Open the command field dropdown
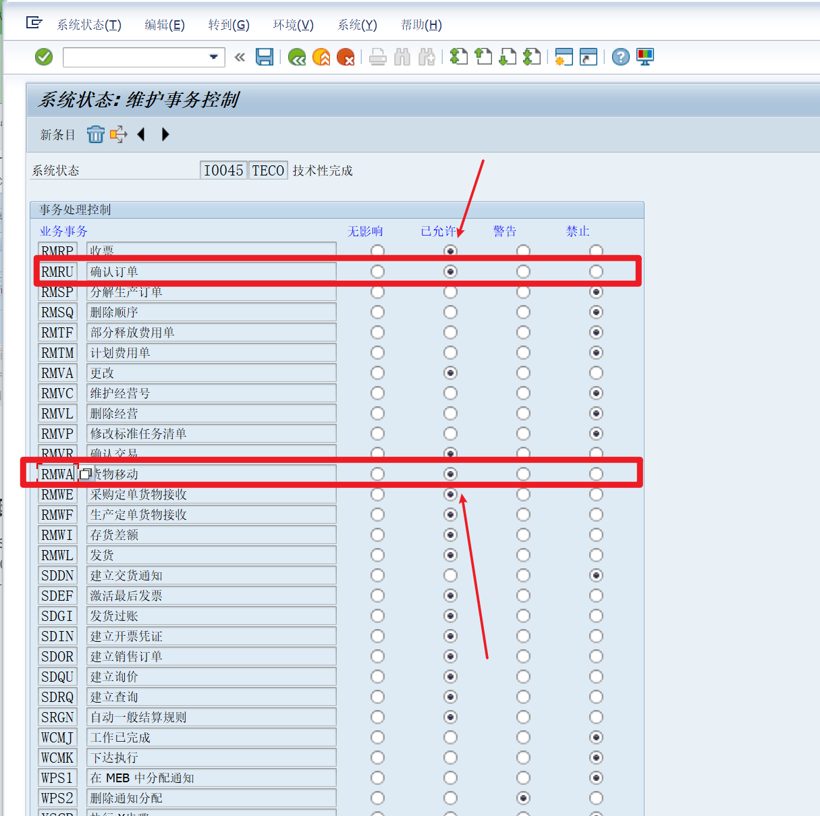Viewport: 820px width, 816px height. point(215,57)
